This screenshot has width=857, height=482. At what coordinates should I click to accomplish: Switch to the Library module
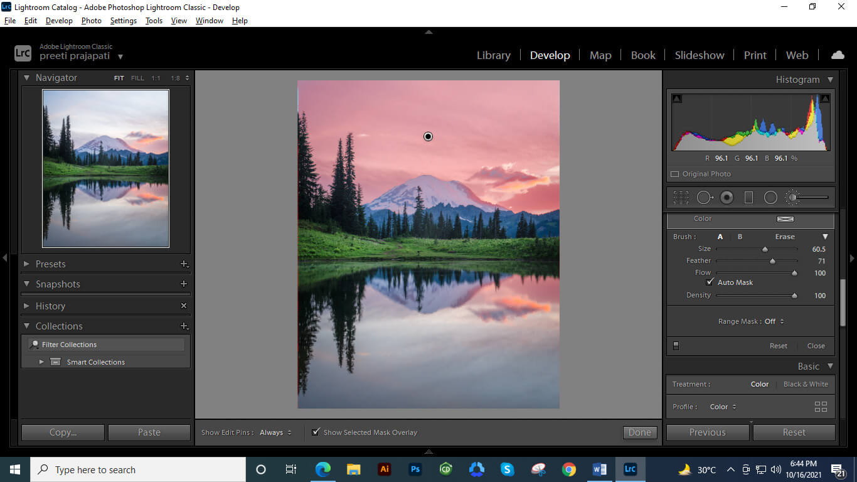point(493,55)
